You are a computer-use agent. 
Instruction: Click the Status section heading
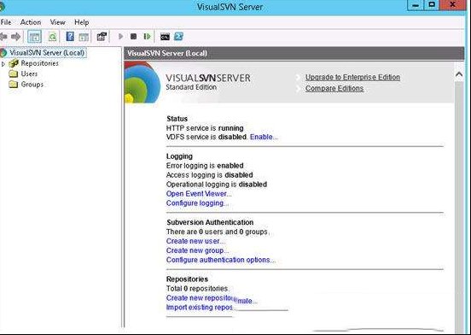tap(177, 119)
